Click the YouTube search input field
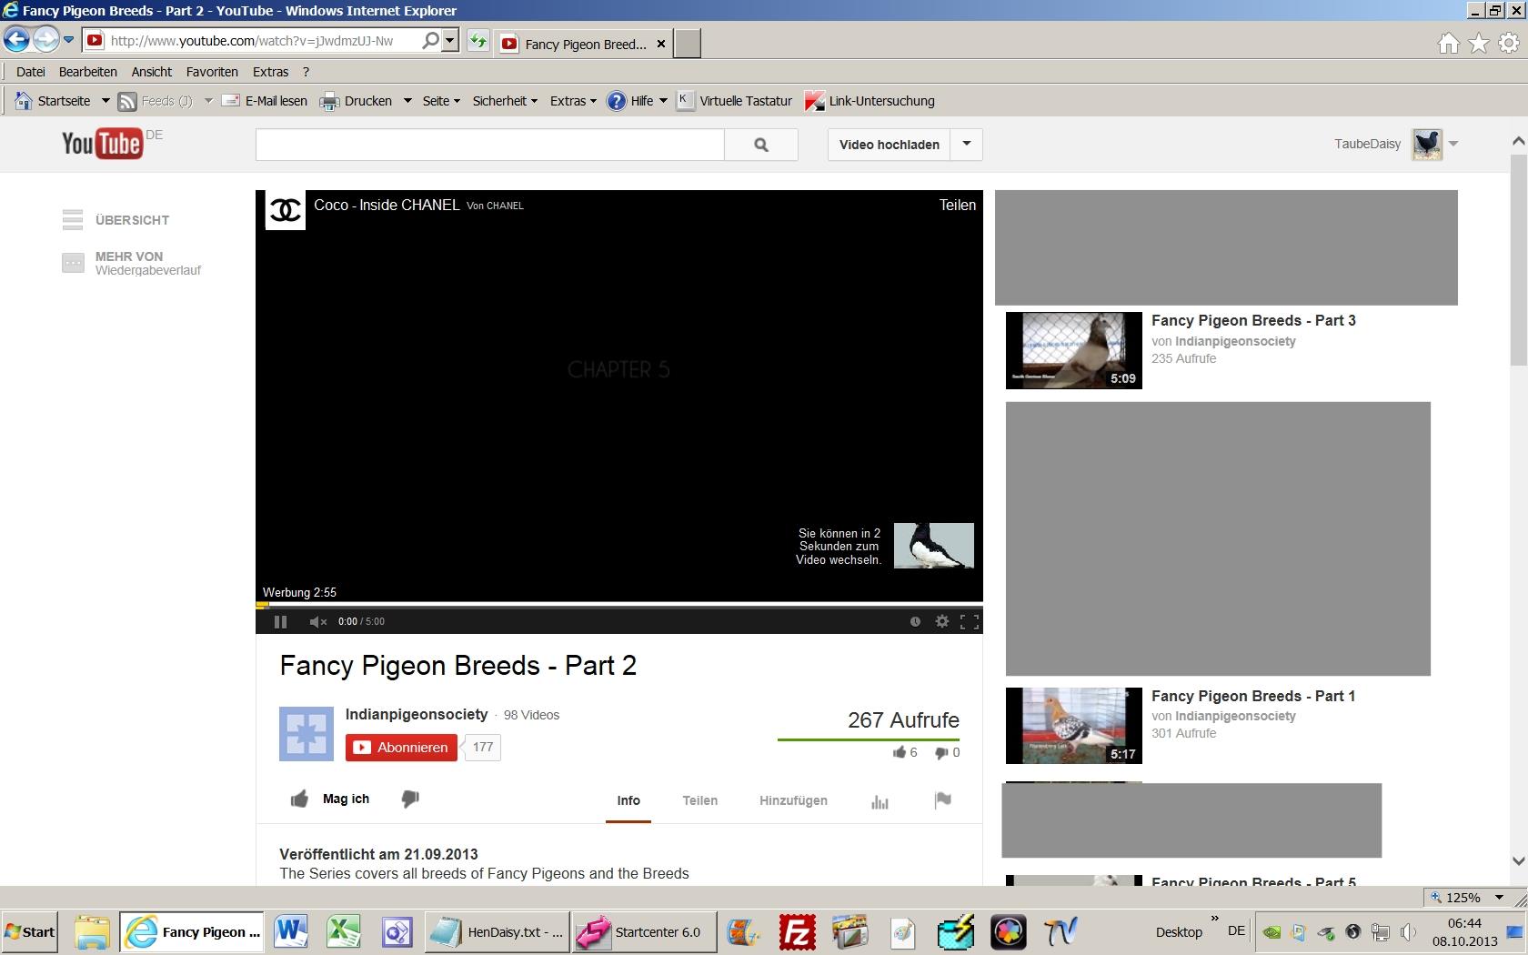This screenshot has height=955, width=1528. point(489,145)
